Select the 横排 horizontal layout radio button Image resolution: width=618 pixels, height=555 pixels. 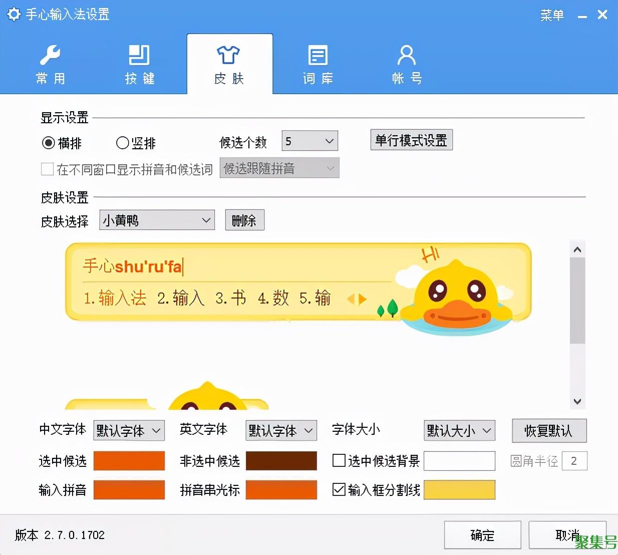(47, 143)
